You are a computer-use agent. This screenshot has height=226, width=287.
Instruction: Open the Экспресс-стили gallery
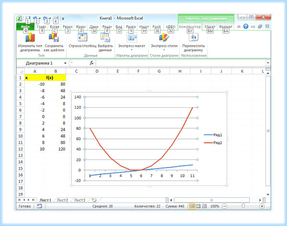click(x=164, y=37)
